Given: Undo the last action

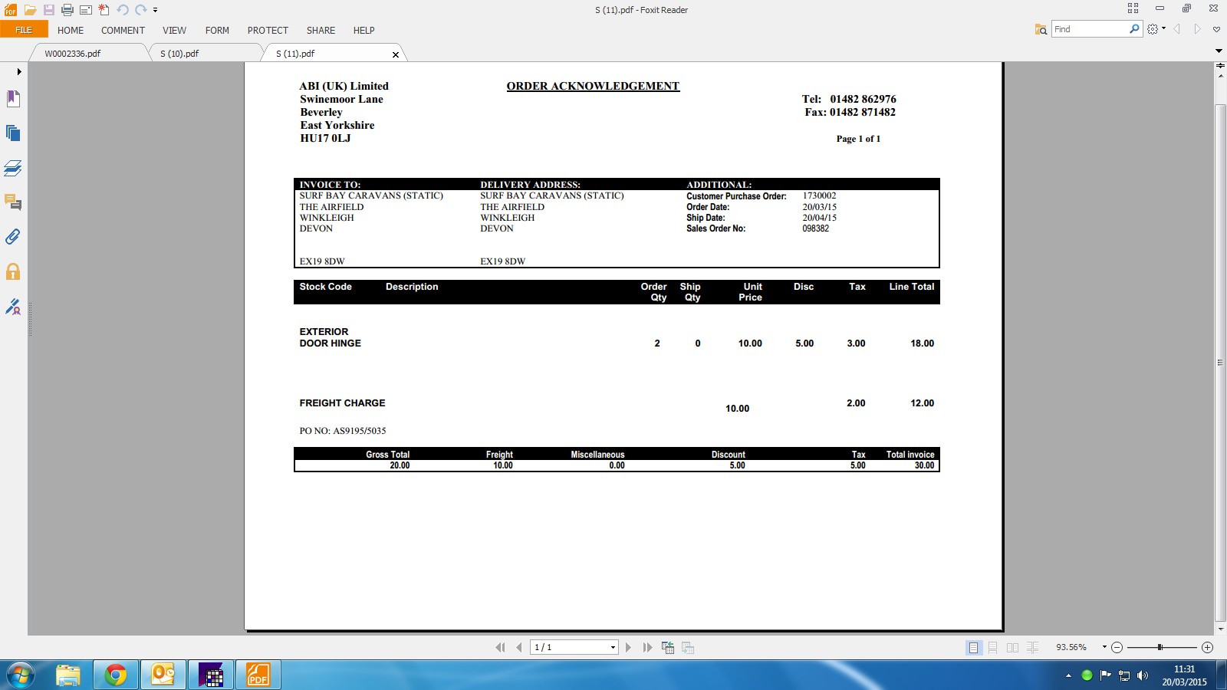Looking at the screenshot, I should point(123,10).
